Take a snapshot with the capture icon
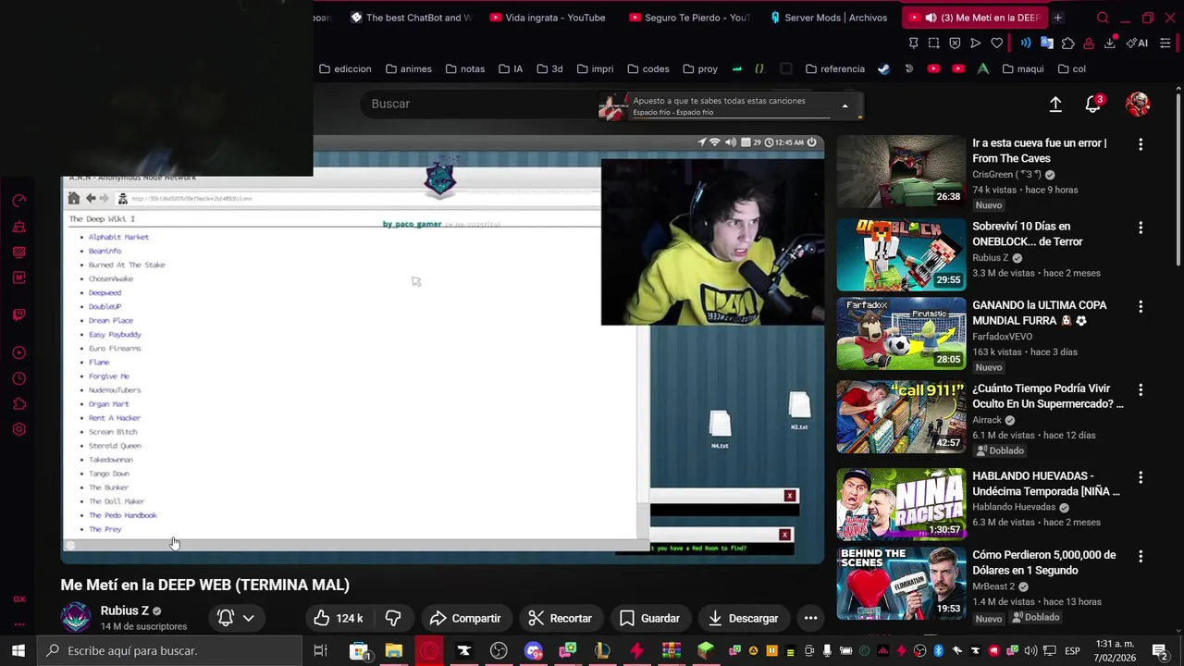Image resolution: width=1184 pixels, height=666 pixels. [933, 43]
